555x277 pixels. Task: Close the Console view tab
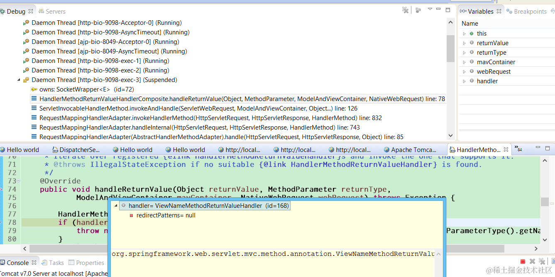tap(34, 263)
